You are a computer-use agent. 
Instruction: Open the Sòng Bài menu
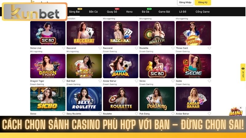[74, 12]
